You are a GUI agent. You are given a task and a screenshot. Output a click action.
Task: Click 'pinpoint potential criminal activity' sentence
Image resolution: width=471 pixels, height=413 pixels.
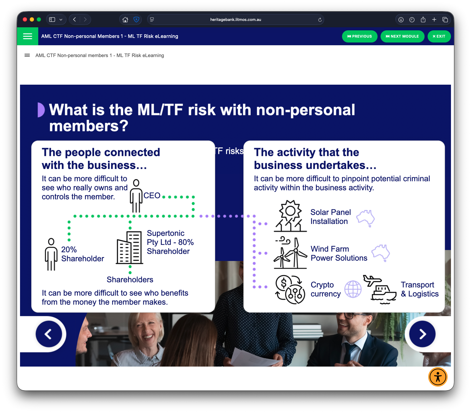pos(342,183)
